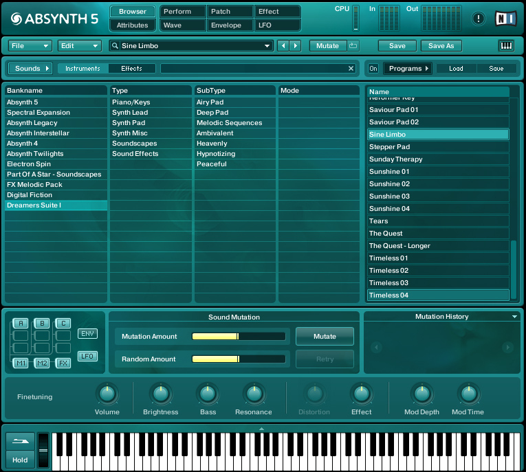
Task: Select the Instruments filter tab
Action: [x=83, y=69]
